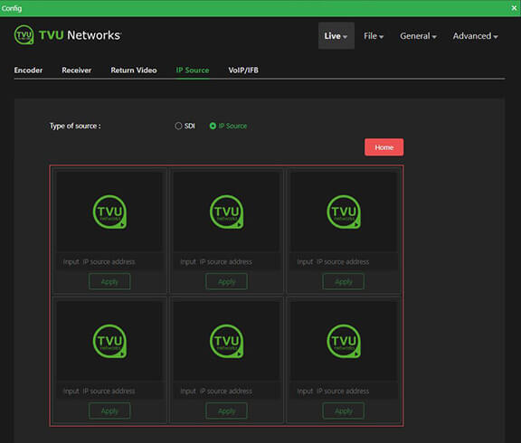This screenshot has width=521, height=443.
Task: Click the bottom-middle source preview thumbnail
Action: click(227, 341)
